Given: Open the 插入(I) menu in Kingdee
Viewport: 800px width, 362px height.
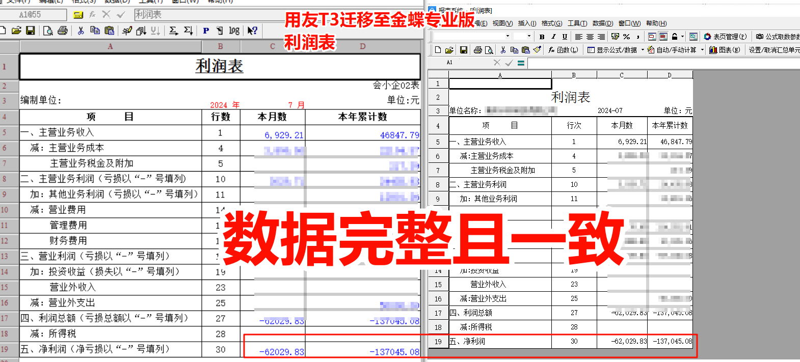Looking at the screenshot, I should tap(527, 23).
